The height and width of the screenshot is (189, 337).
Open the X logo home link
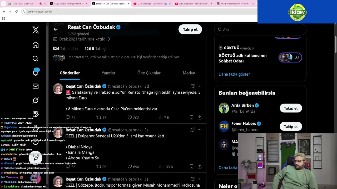[x=36, y=30]
